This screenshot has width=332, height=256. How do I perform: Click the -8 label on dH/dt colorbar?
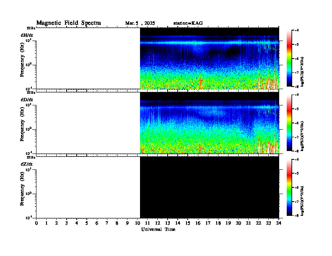pyautogui.click(x=296, y=87)
